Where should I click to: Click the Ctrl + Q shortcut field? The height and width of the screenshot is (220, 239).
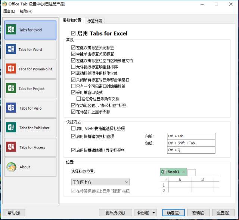pos(191,150)
